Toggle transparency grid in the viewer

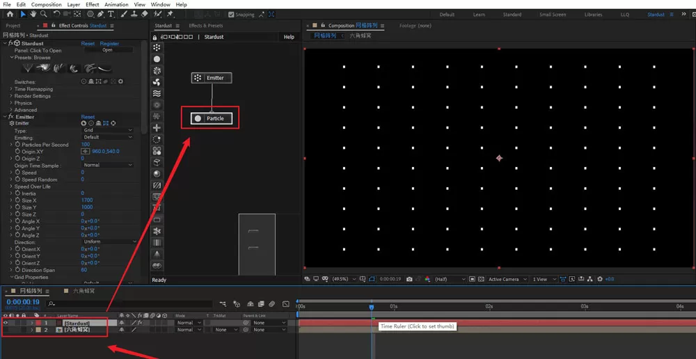[481, 279]
